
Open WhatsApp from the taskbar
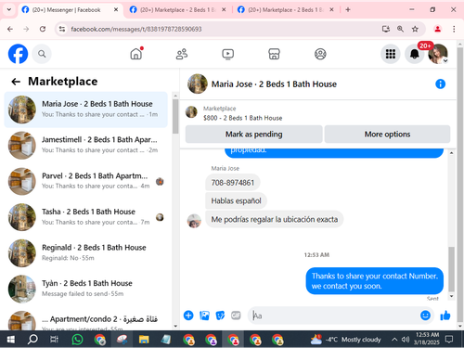tap(77, 340)
